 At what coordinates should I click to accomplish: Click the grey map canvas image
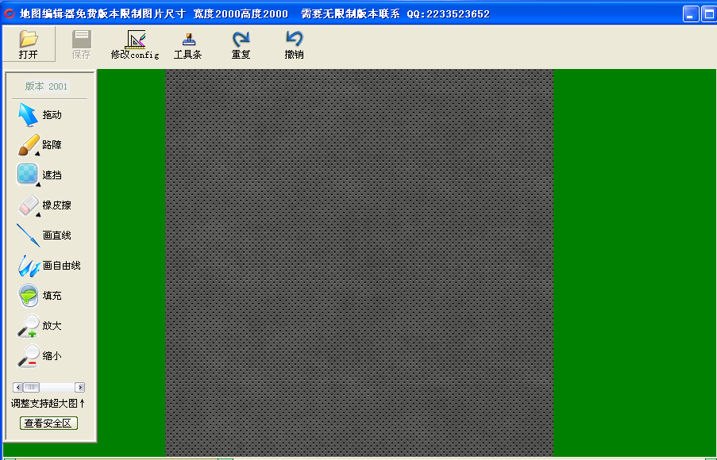click(x=359, y=263)
